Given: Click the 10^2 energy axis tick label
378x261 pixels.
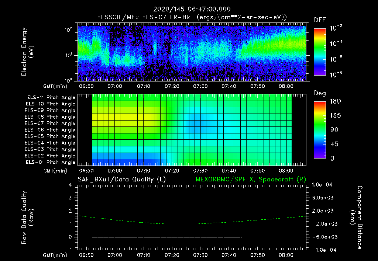Looking at the screenshot, I should tap(68, 30).
